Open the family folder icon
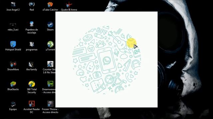The image size is (213, 119). click(32, 64)
